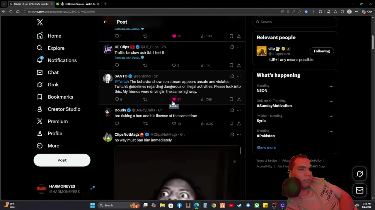375x210 pixels.
Task: Open the @Twitch mention link
Action: click(x=122, y=82)
